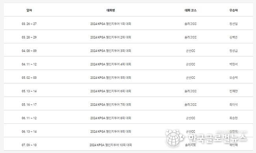Click the 대회 코스 column header

(191, 10)
